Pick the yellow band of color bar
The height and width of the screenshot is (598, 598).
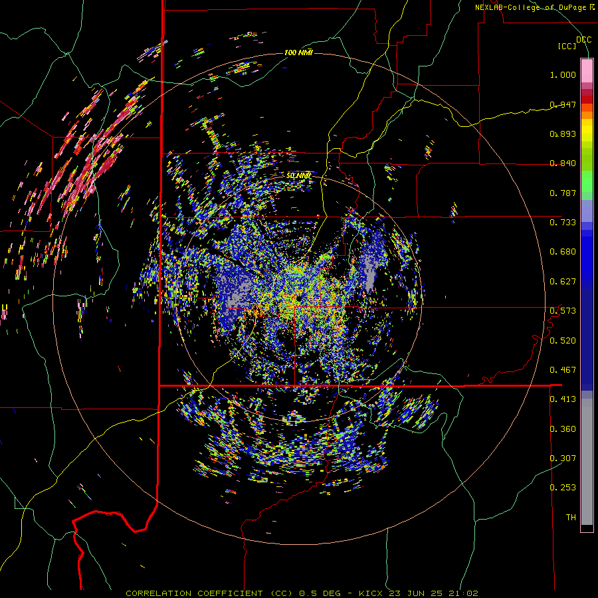[587, 132]
